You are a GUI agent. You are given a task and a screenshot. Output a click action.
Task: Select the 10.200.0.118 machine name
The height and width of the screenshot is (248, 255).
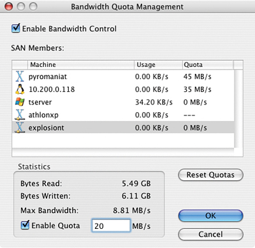pos(52,89)
